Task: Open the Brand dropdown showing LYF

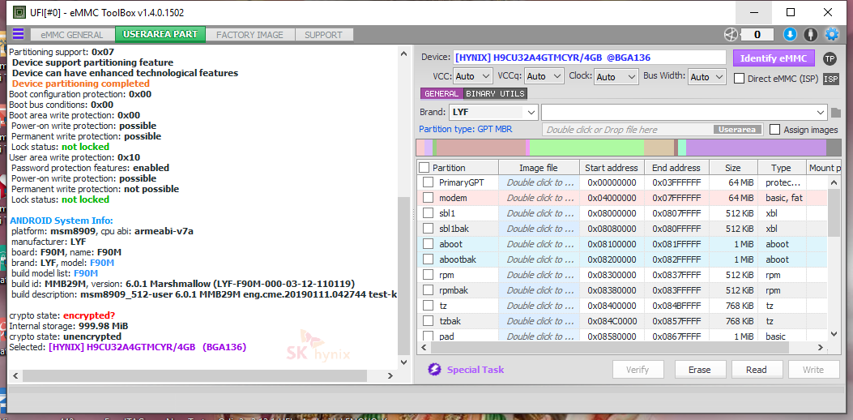Action: (493, 112)
